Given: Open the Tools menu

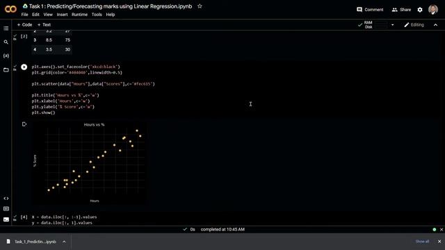Looking at the screenshot, I should (97, 15).
